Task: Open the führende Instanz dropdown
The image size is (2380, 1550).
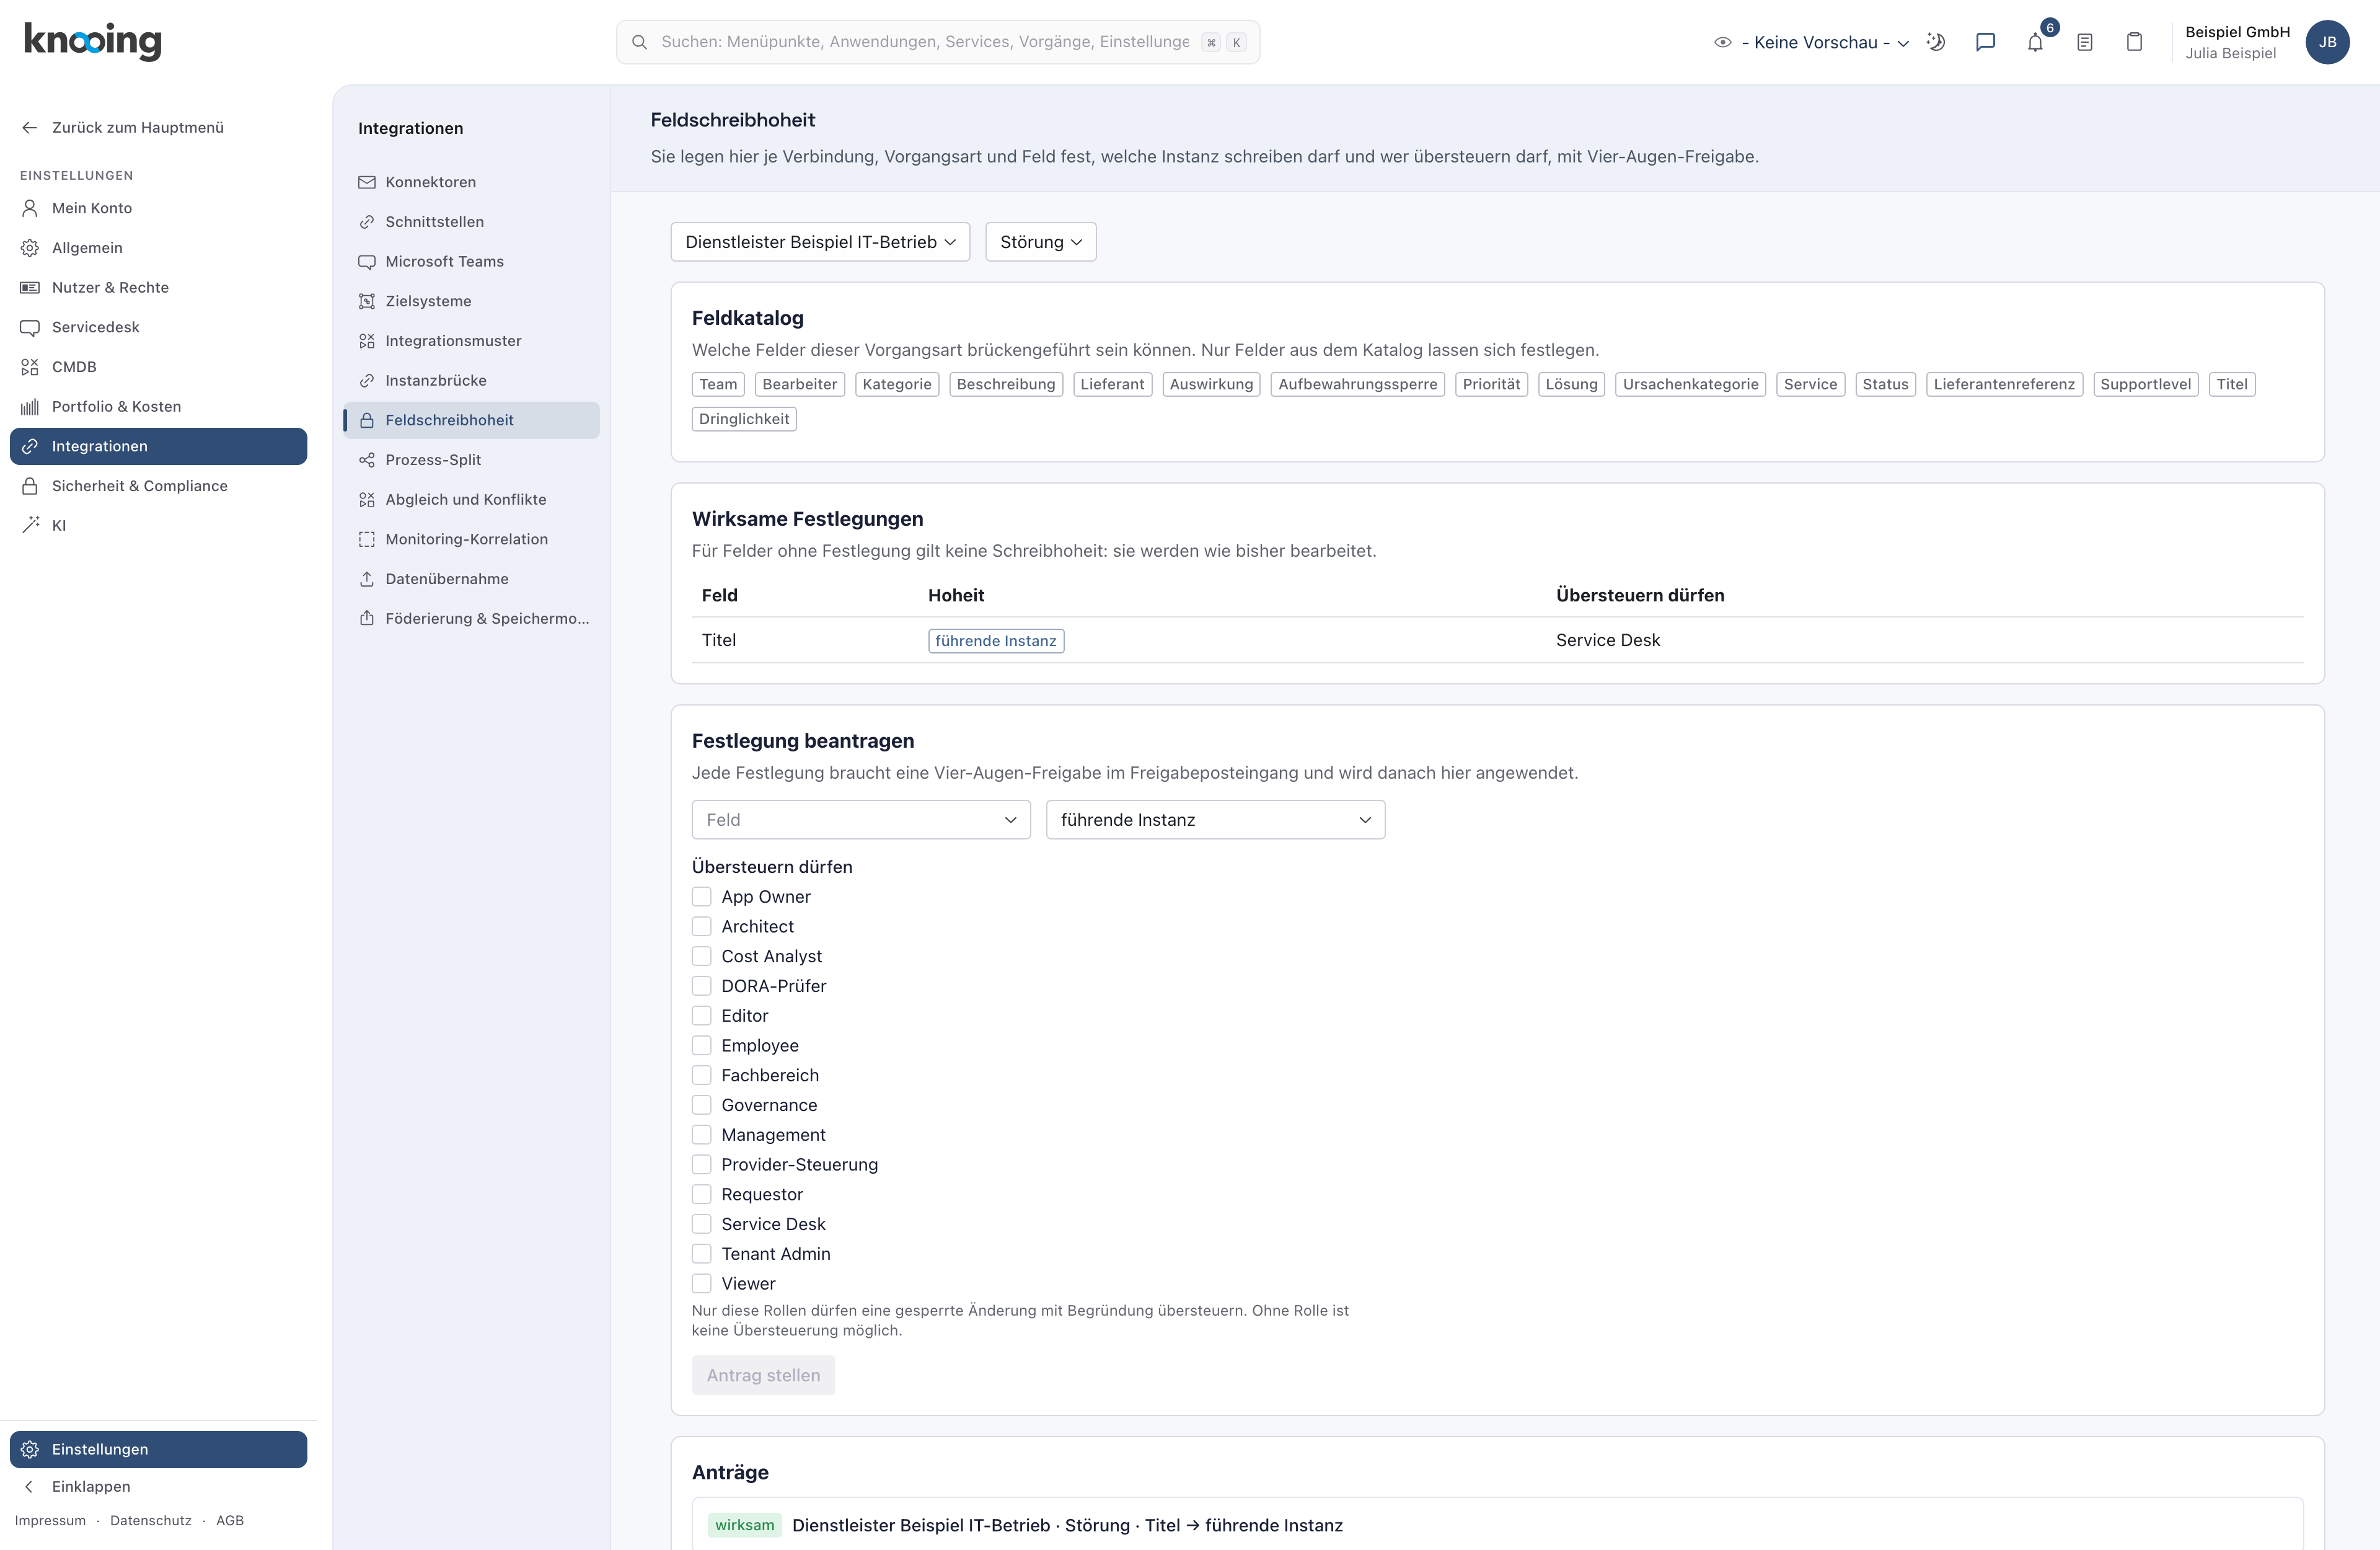Action: [x=1215, y=820]
